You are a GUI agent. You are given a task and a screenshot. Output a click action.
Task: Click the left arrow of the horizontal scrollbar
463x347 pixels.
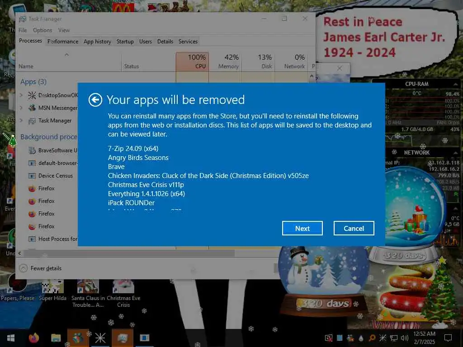coord(19,253)
